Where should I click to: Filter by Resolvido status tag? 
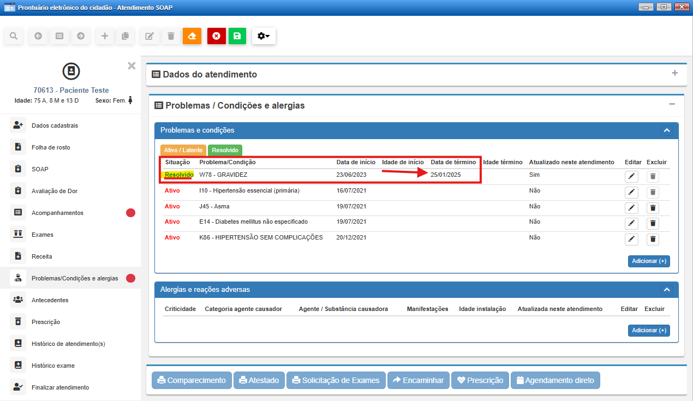click(x=225, y=150)
